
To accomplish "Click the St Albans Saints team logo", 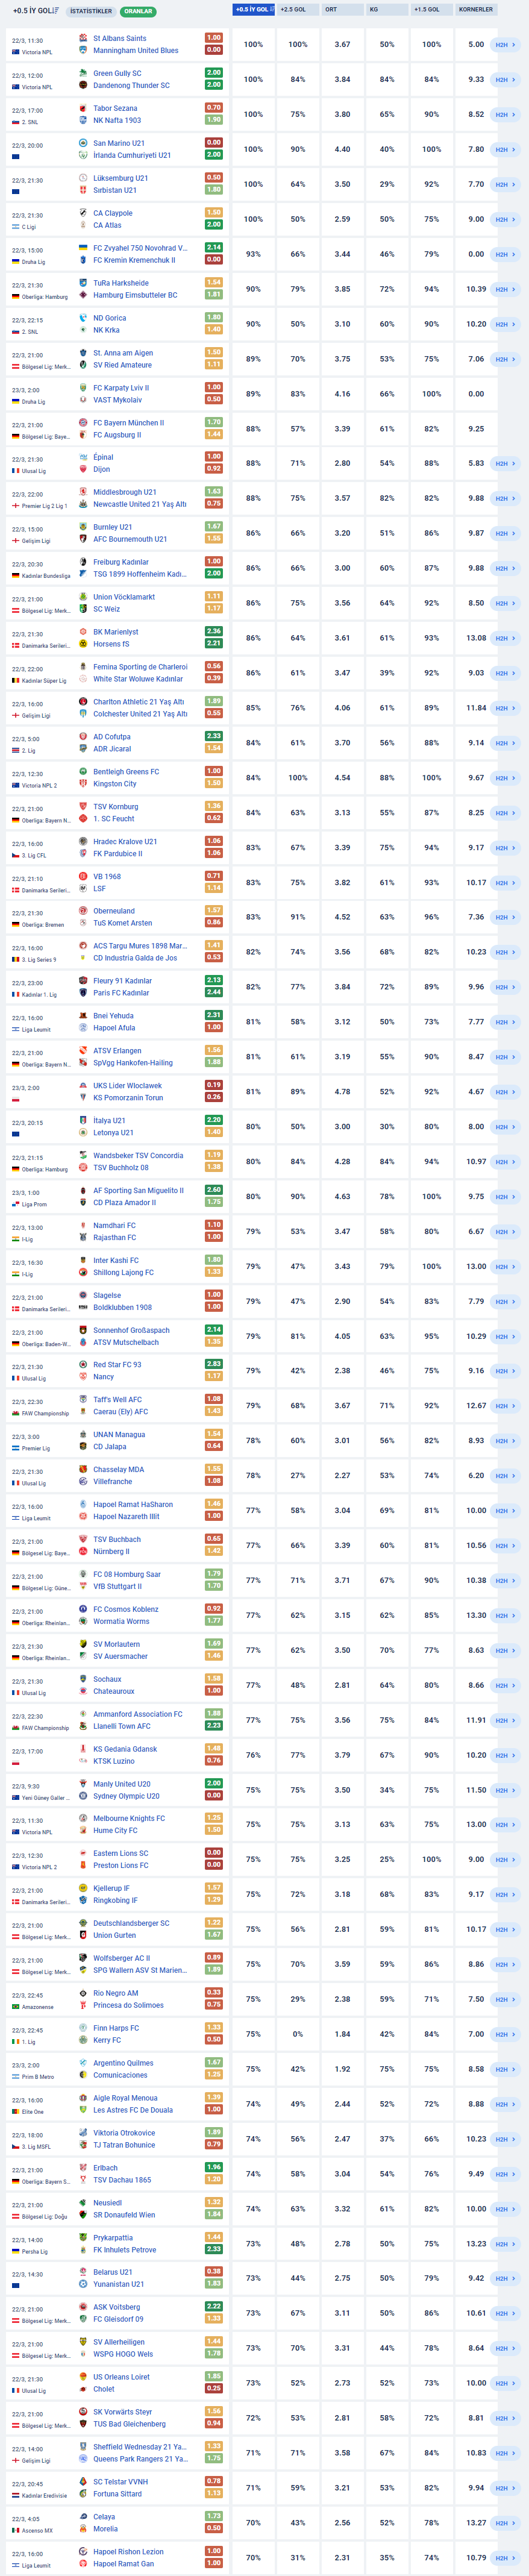I will tap(83, 38).
